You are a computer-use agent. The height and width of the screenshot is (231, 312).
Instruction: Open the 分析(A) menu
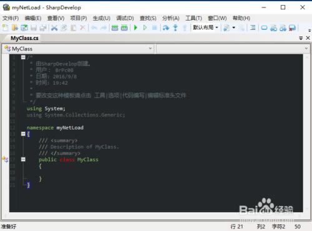[x=170, y=18]
